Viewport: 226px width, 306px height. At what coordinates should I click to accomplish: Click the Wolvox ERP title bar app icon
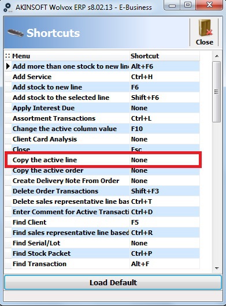pos(8,8)
